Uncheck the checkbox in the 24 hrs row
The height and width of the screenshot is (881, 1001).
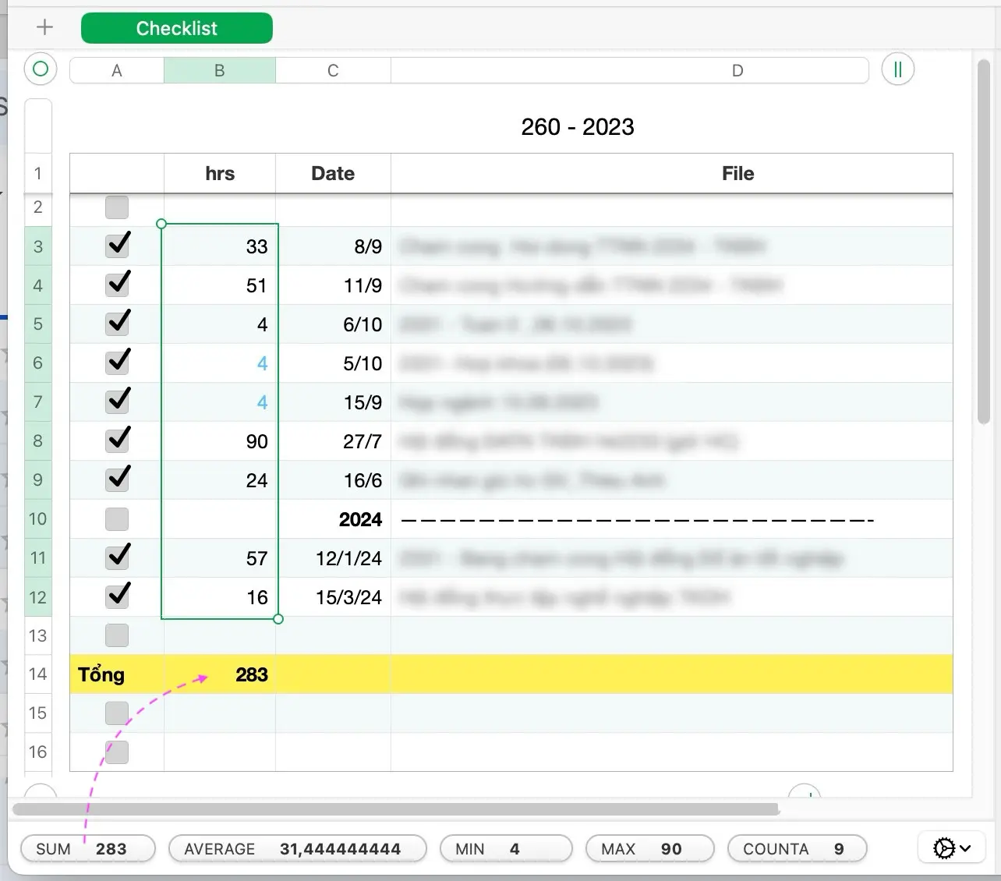(x=118, y=479)
